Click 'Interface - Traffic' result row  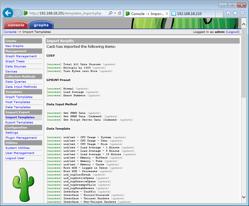pyautogui.click(x=79, y=192)
